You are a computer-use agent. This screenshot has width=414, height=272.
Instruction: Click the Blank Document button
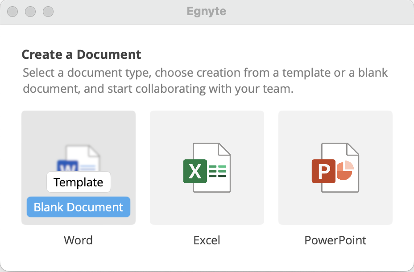(79, 207)
